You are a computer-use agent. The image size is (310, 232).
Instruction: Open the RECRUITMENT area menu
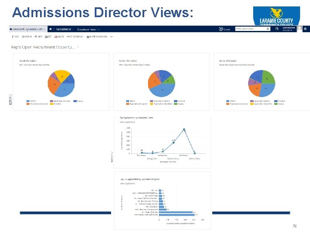[x=65, y=29]
